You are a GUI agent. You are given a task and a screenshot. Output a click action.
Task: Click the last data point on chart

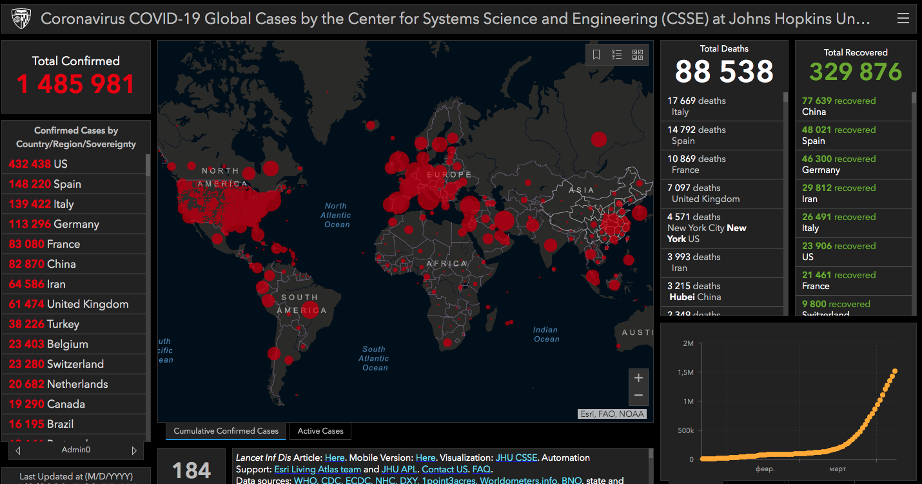coord(895,371)
